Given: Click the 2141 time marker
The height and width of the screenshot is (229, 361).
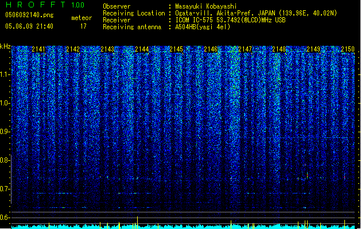Looking at the screenshot, I should coord(38,49).
